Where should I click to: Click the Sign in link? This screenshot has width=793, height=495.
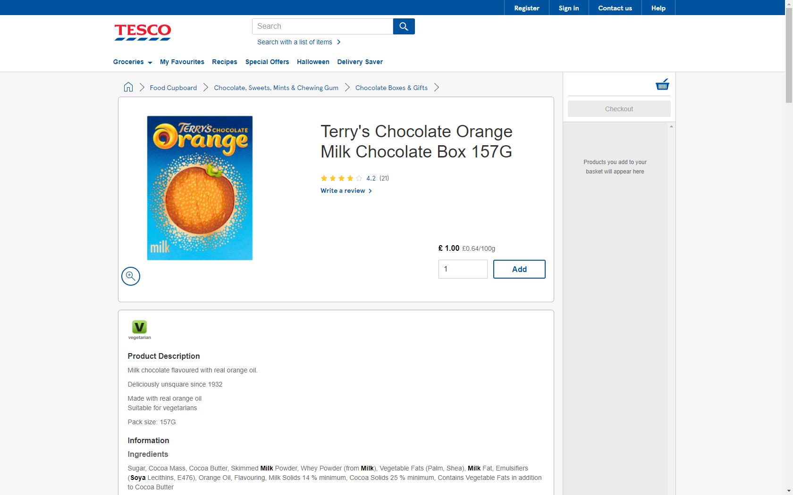[x=568, y=8]
